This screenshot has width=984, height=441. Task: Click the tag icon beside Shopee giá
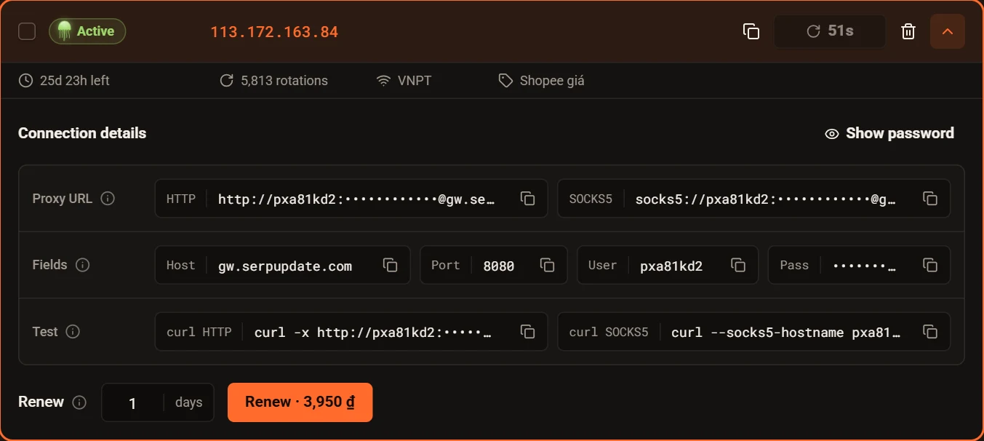505,81
